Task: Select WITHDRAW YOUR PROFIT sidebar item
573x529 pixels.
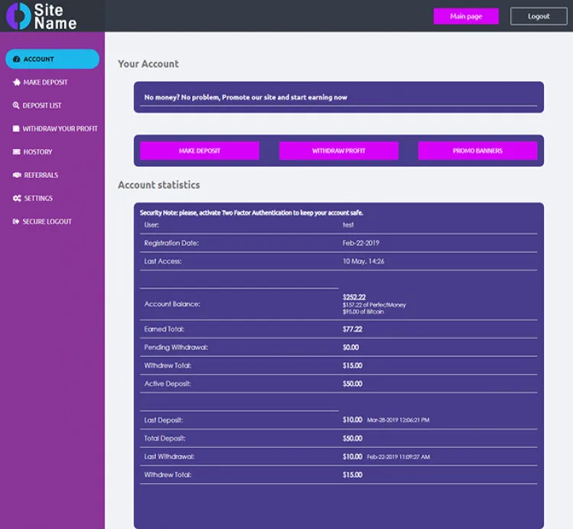Action: pos(60,129)
